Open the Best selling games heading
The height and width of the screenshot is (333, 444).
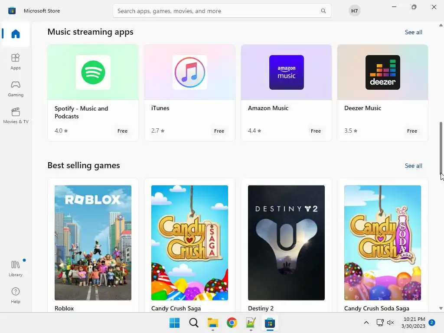point(84,165)
